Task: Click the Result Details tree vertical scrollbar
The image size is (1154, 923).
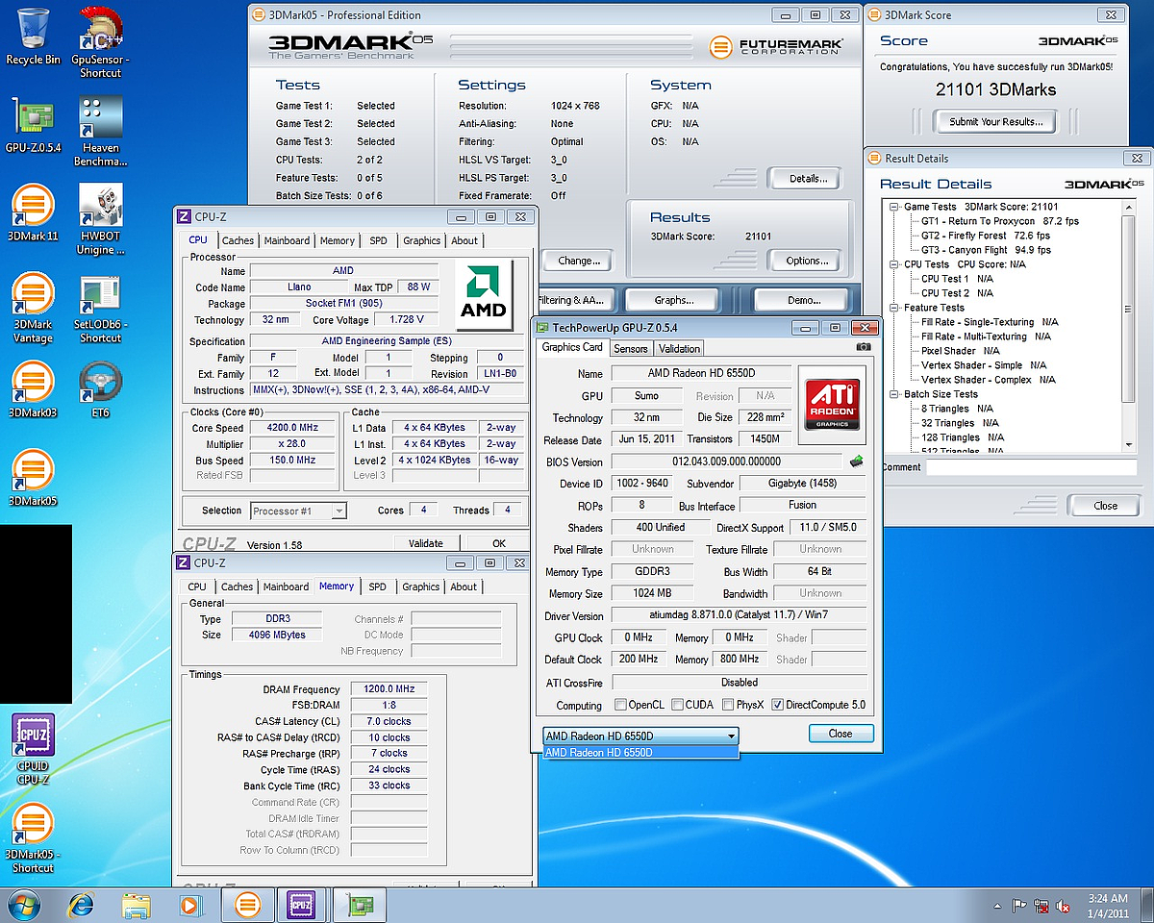Action: (1129, 325)
